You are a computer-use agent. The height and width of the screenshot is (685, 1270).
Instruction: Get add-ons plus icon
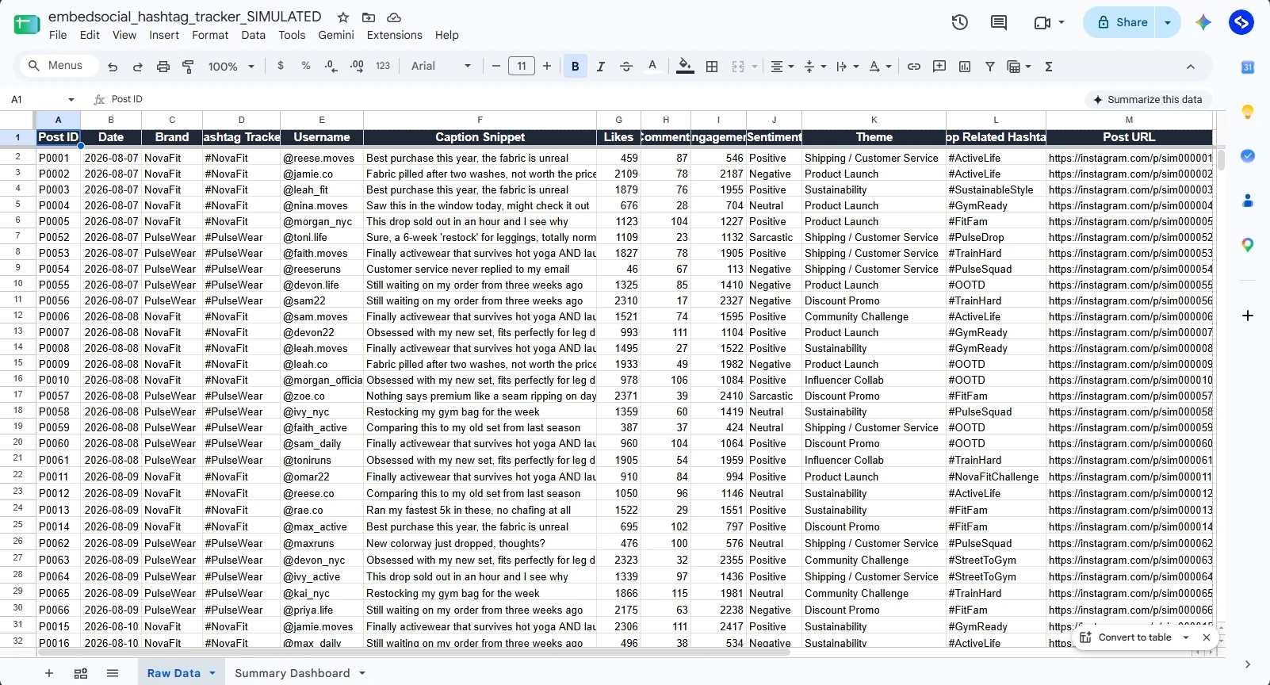(x=1248, y=316)
